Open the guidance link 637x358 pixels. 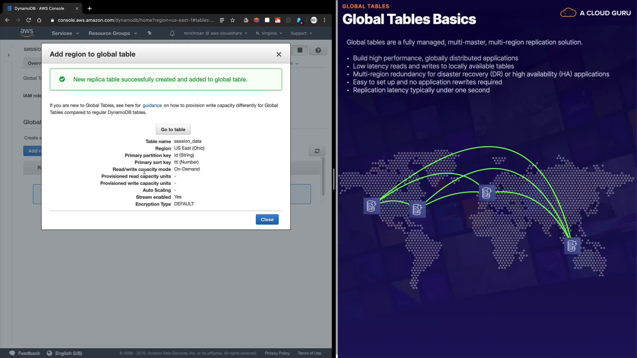click(152, 105)
